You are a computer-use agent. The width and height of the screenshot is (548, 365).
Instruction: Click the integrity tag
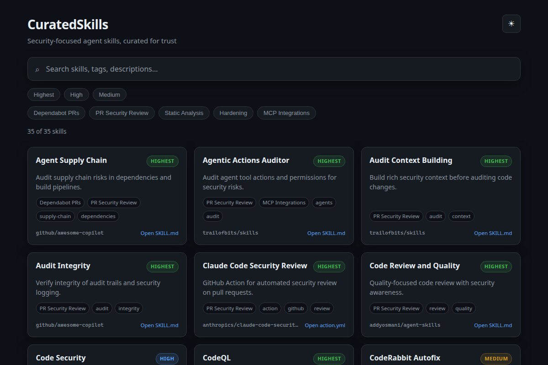pyautogui.click(x=129, y=308)
